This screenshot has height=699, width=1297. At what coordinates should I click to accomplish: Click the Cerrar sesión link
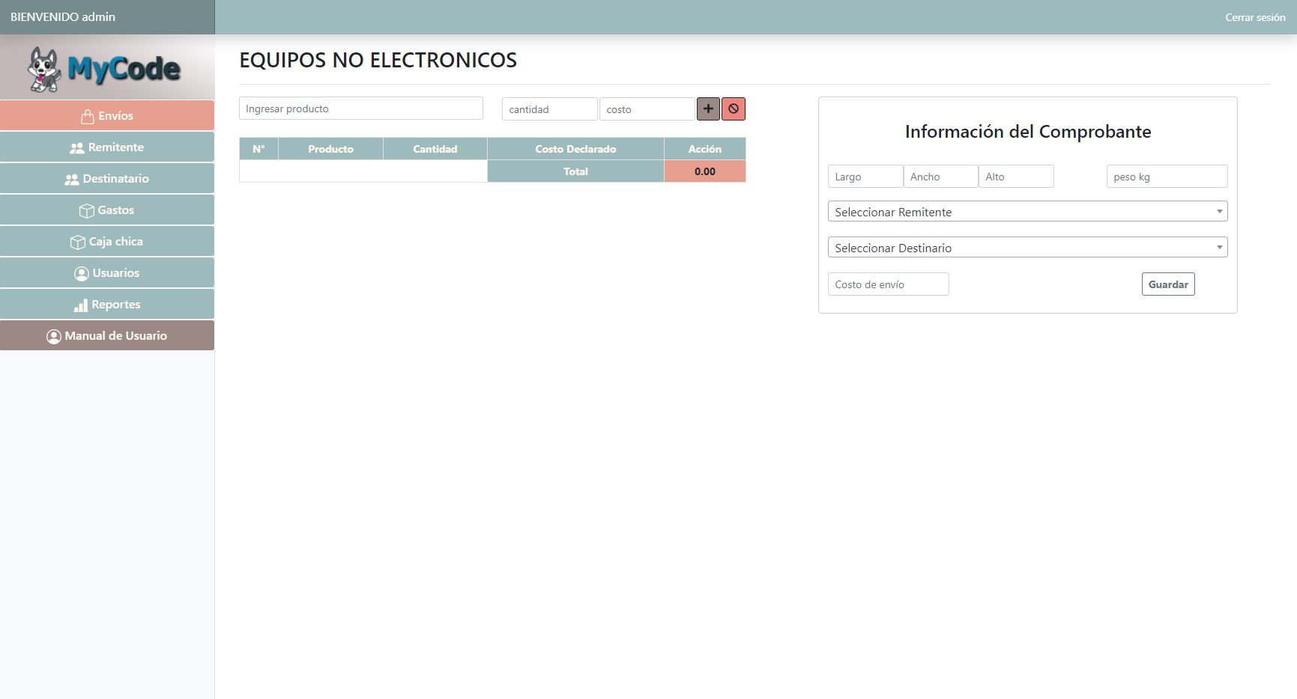(1254, 17)
